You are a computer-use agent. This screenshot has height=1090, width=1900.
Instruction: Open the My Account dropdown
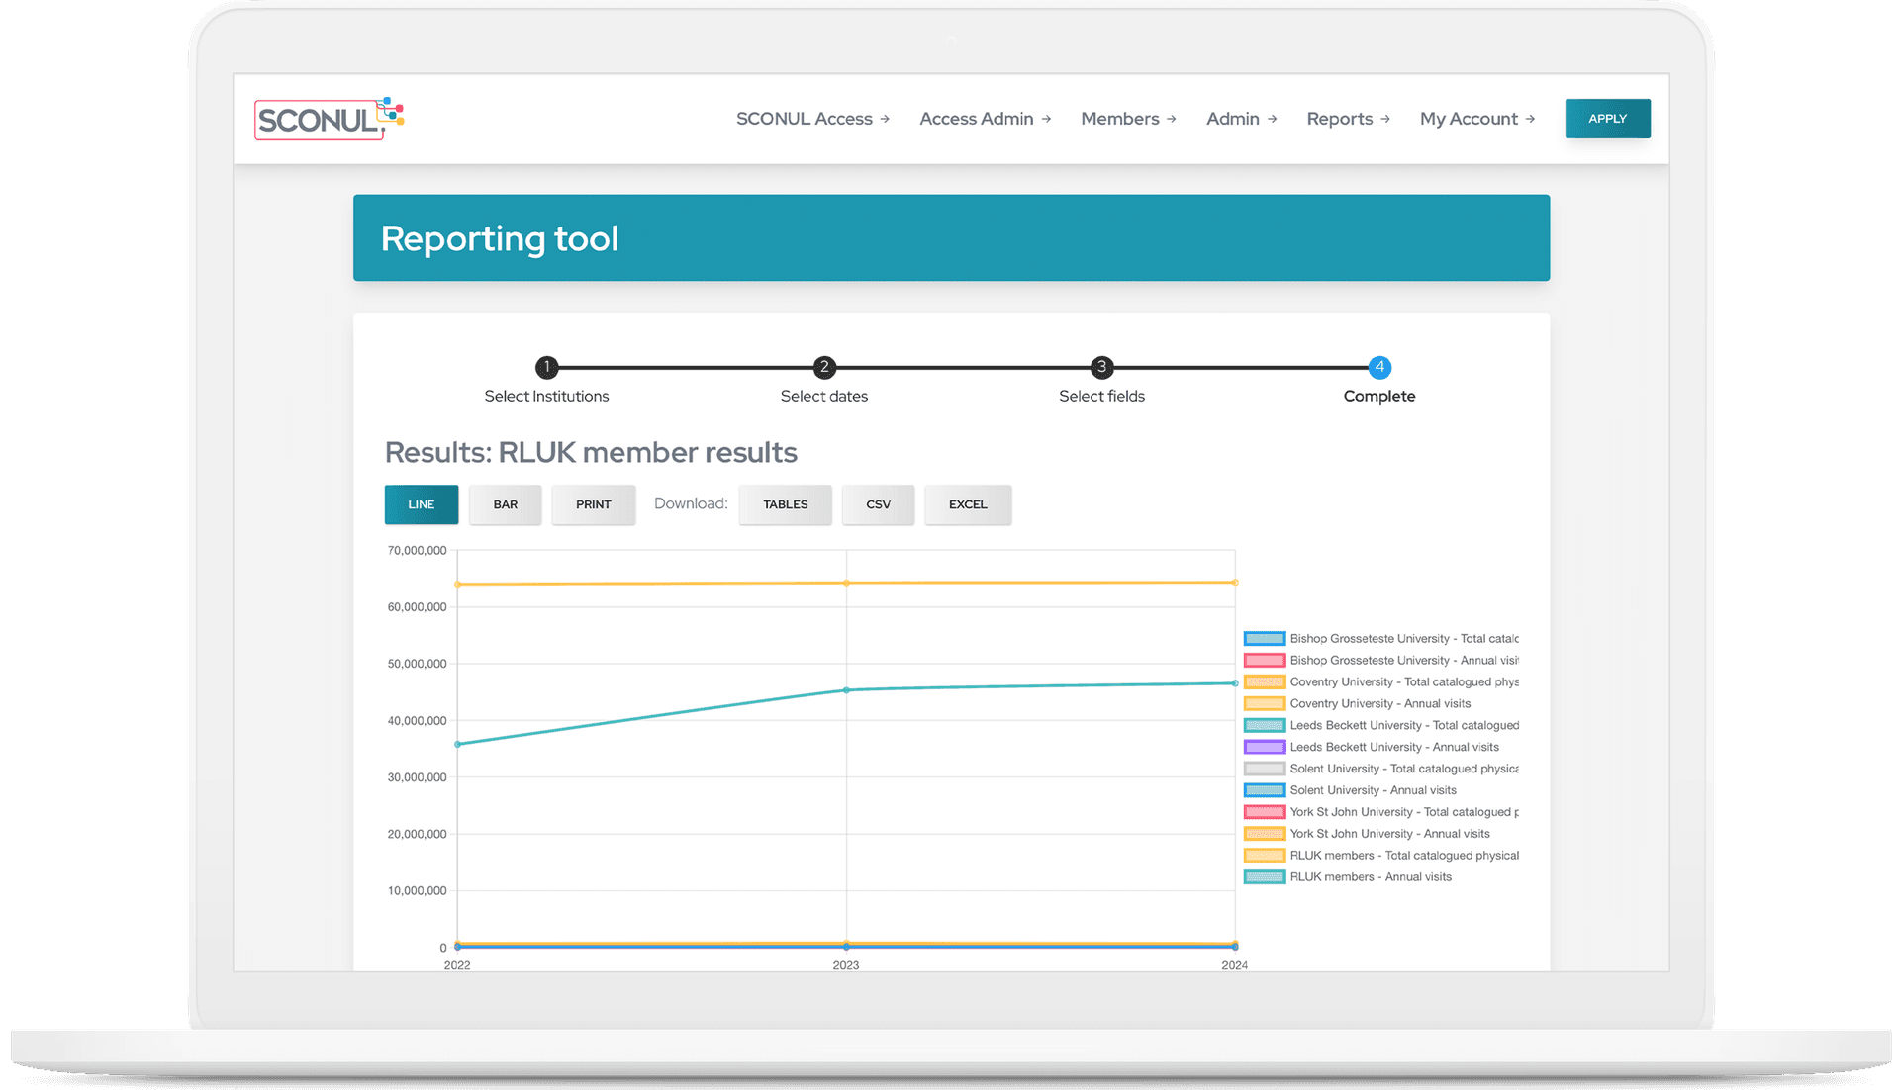[x=1469, y=118]
